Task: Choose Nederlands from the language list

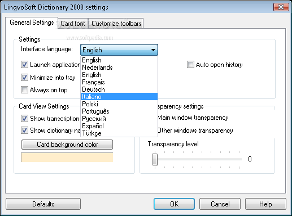Action: click(x=119, y=67)
